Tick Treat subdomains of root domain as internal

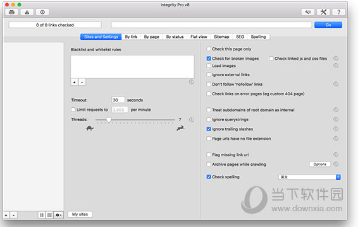pyautogui.click(x=209, y=110)
